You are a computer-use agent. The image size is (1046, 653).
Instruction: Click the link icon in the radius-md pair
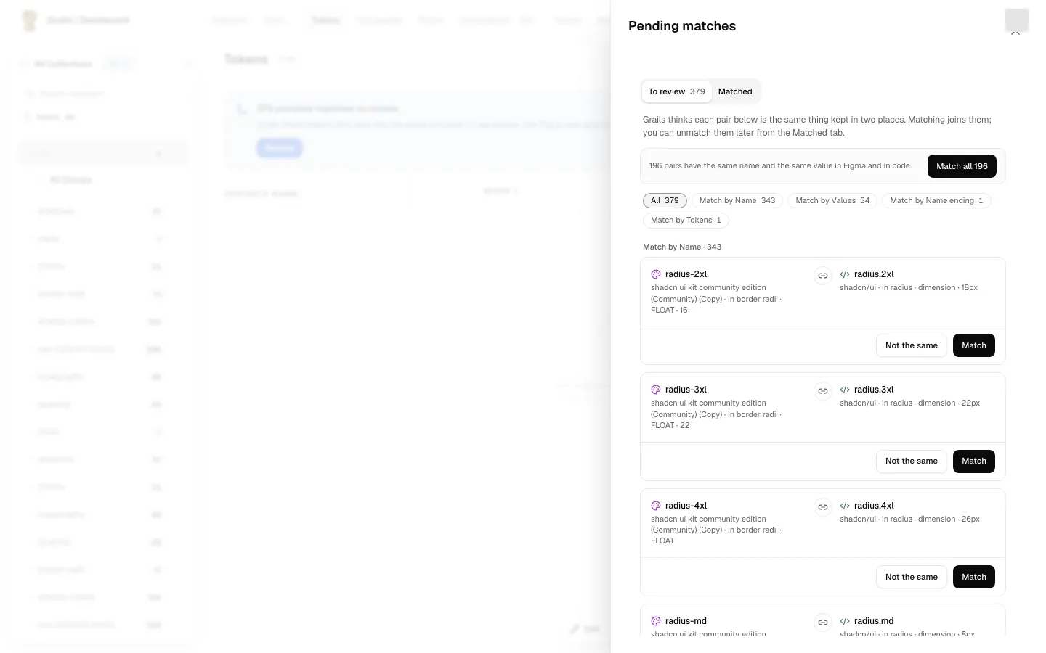point(823,623)
